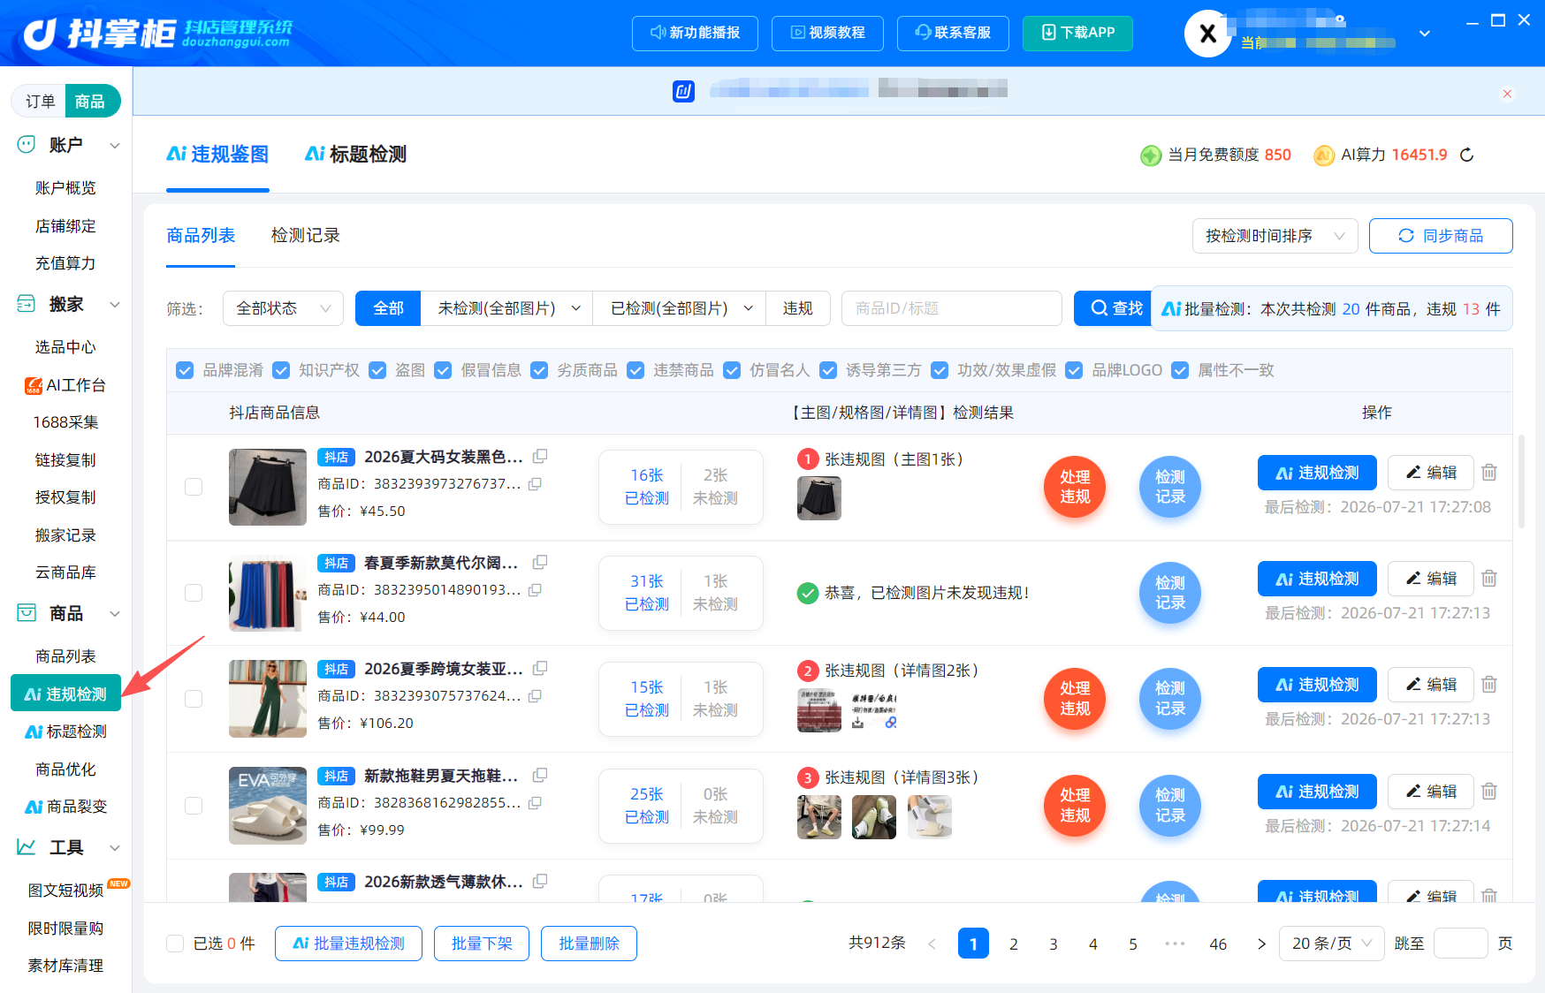Uncheck 劣质商品 filter
The height and width of the screenshot is (993, 1545).
click(x=539, y=370)
